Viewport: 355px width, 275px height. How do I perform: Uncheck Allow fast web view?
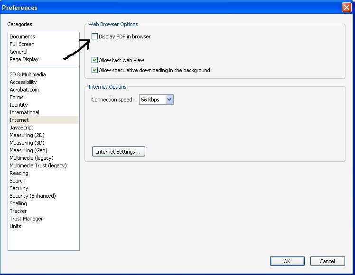tap(94, 60)
